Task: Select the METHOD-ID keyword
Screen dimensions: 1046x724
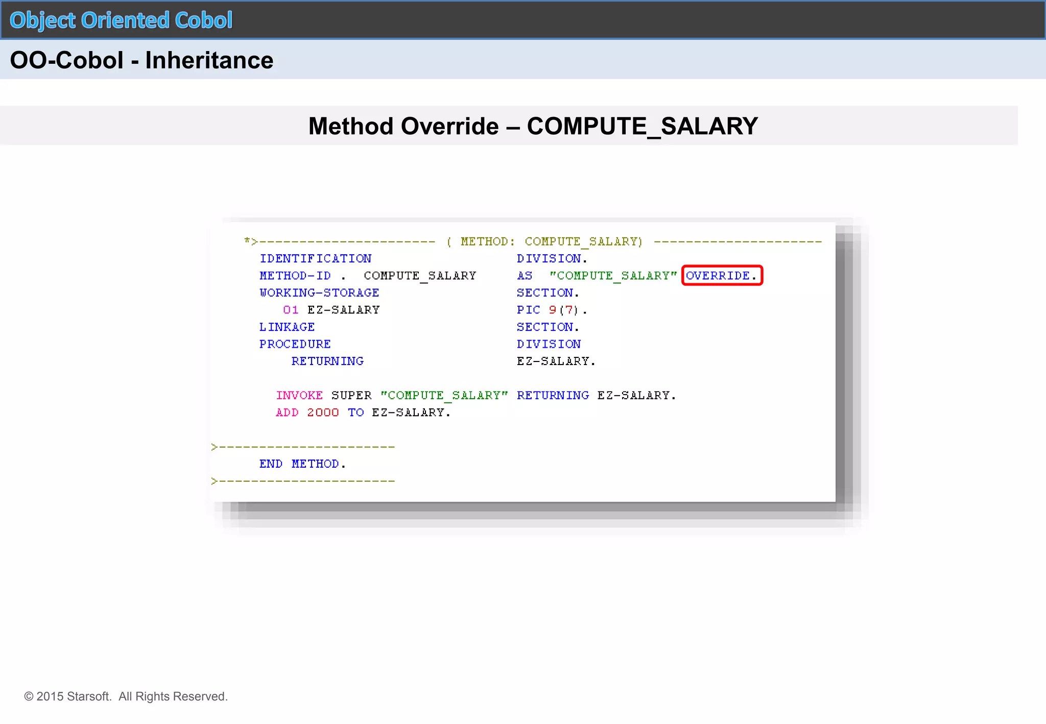Action: point(295,276)
